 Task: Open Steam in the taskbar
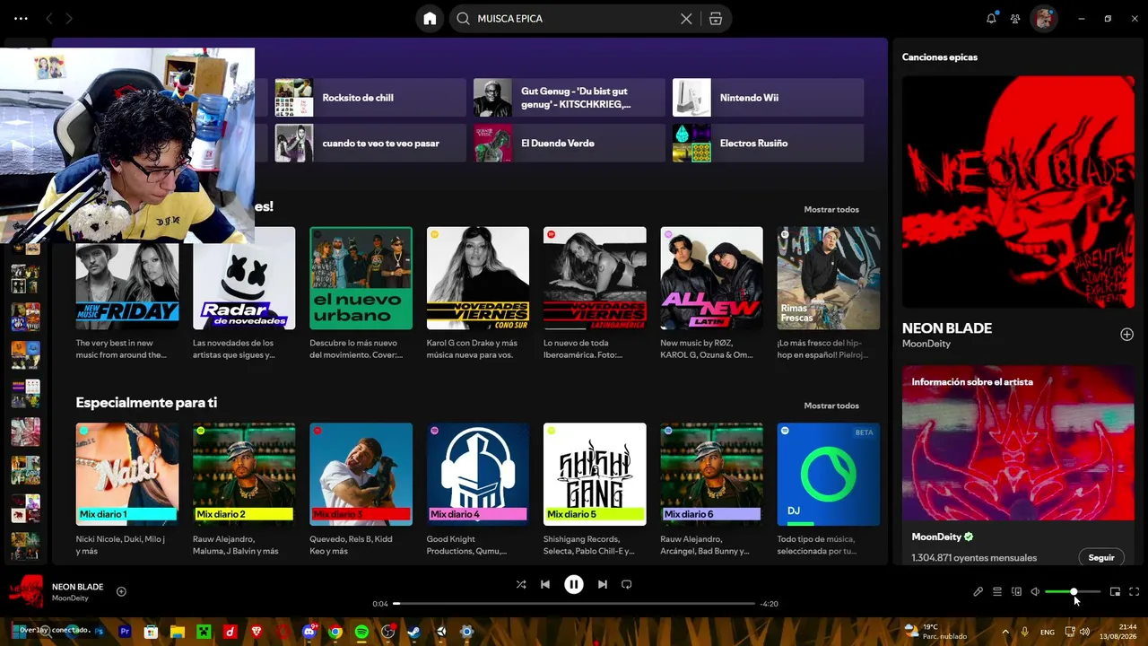414,632
